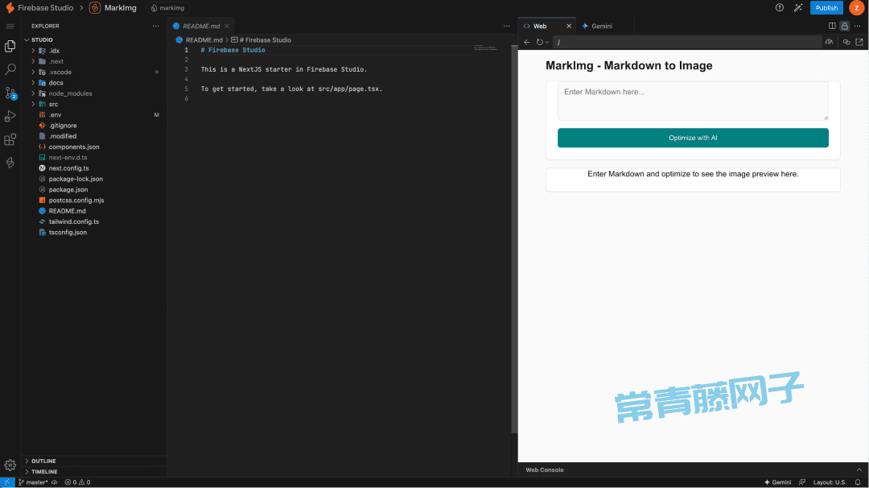Click the magic wand AI icon
The width and height of the screenshot is (869, 488).
point(798,8)
